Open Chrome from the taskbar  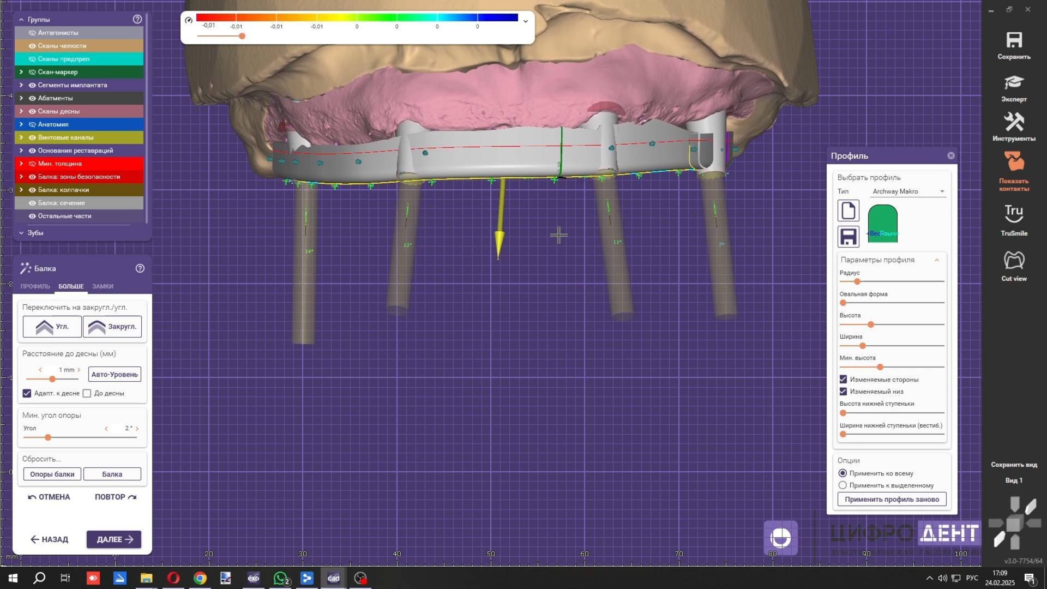[x=200, y=578]
